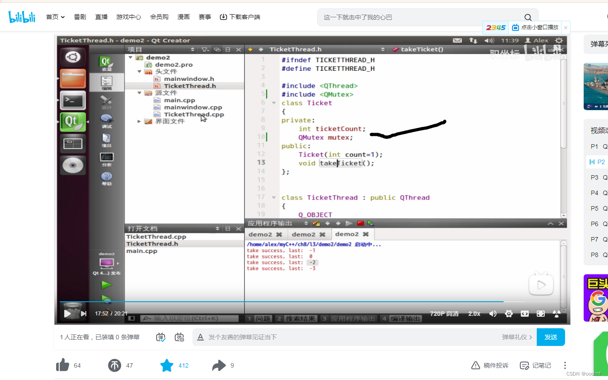The width and height of the screenshot is (608, 380).
Task: Like the video with thumbs-up icon
Action: [x=63, y=365]
